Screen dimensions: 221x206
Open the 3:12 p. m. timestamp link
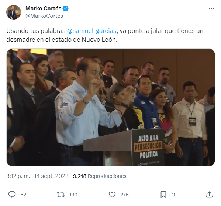tap(18, 176)
